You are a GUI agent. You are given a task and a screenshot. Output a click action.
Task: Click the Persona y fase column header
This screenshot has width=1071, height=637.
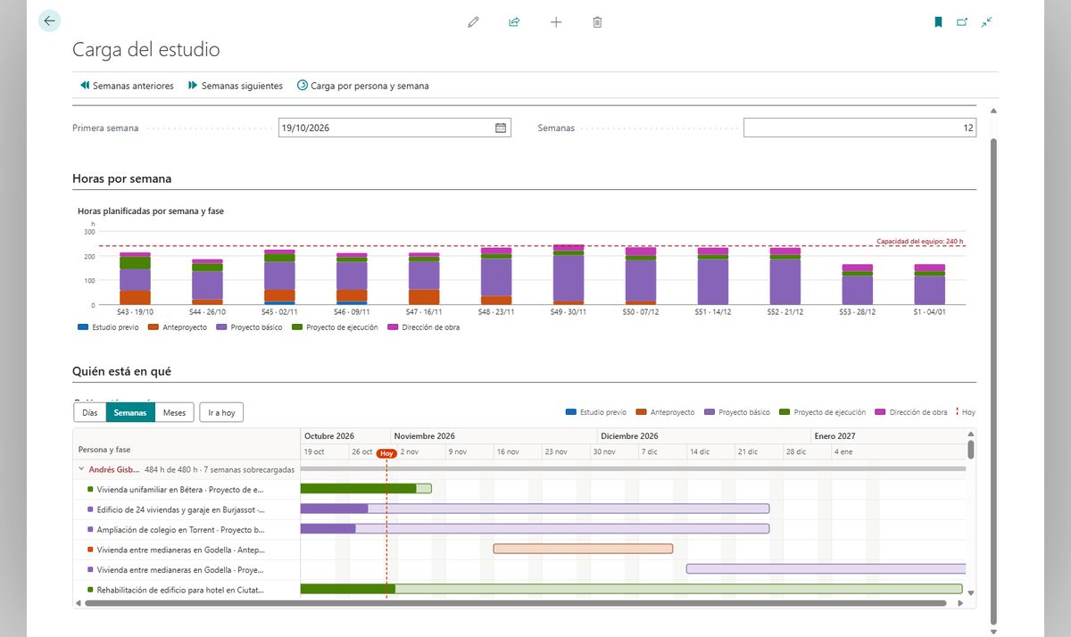104,450
